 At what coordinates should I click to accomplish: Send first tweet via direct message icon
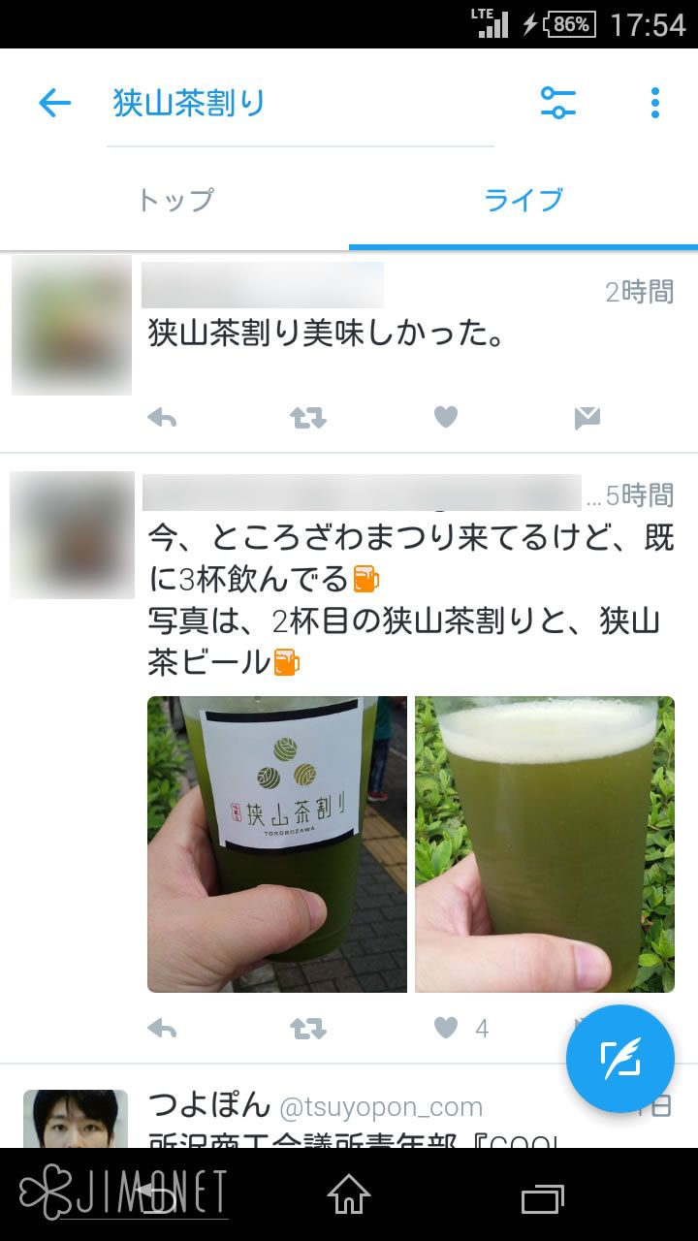(x=587, y=418)
